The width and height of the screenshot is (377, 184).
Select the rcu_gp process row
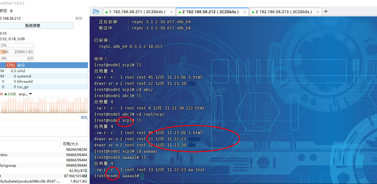pyautogui.click(x=44, y=87)
